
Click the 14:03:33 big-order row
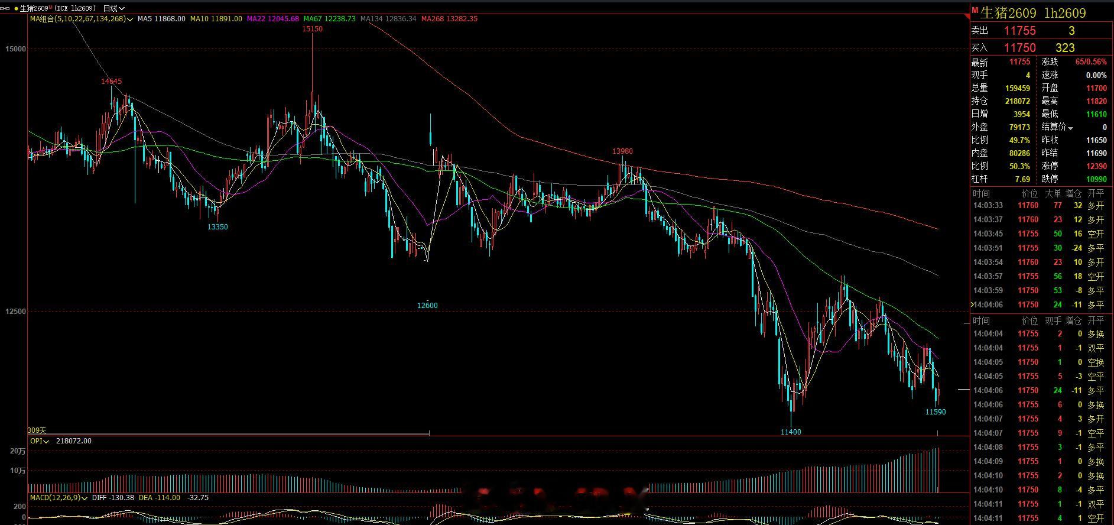pos(1041,206)
